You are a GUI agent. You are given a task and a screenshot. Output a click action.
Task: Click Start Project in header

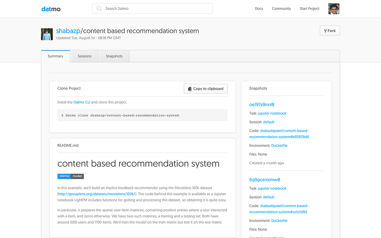click(309, 8)
